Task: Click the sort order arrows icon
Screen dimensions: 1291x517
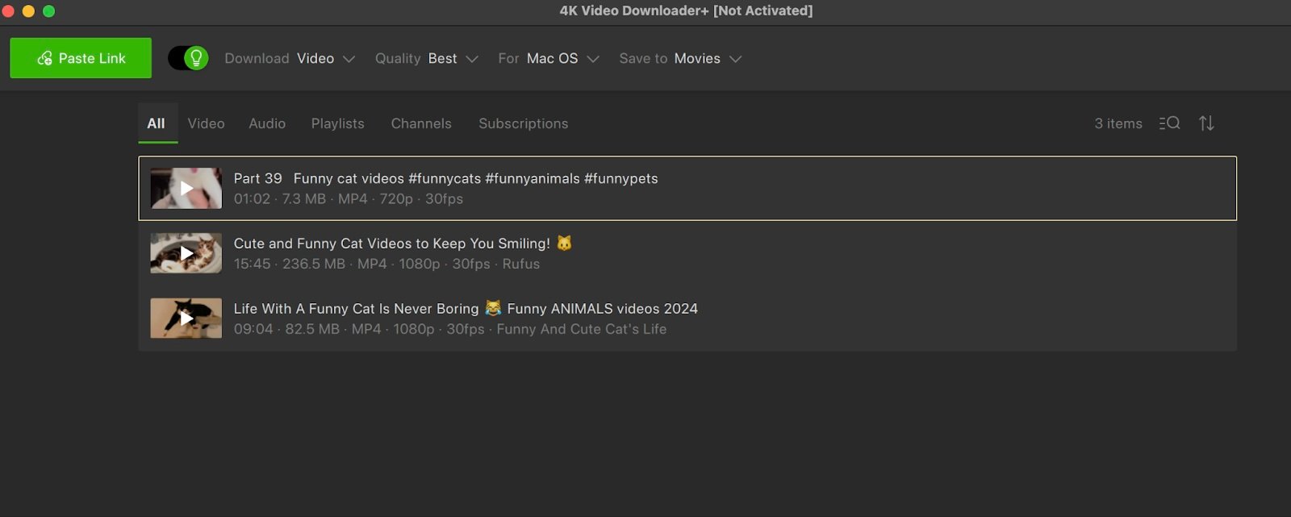Action: click(x=1206, y=123)
